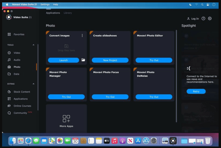The height and width of the screenshot is (148, 221).
Task: Open the Settings menu
Action: pos(45,4)
